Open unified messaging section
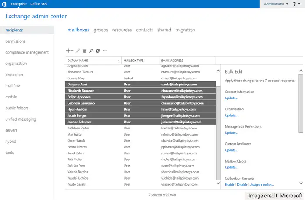The image size is (305, 200). (x=20, y=119)
